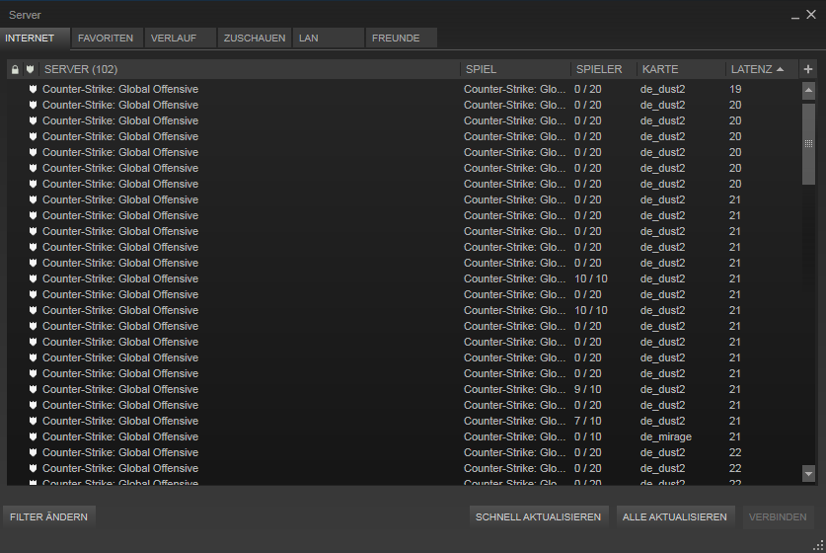Select the server row with latency 19
826x553 pixels.
point(404,89)
